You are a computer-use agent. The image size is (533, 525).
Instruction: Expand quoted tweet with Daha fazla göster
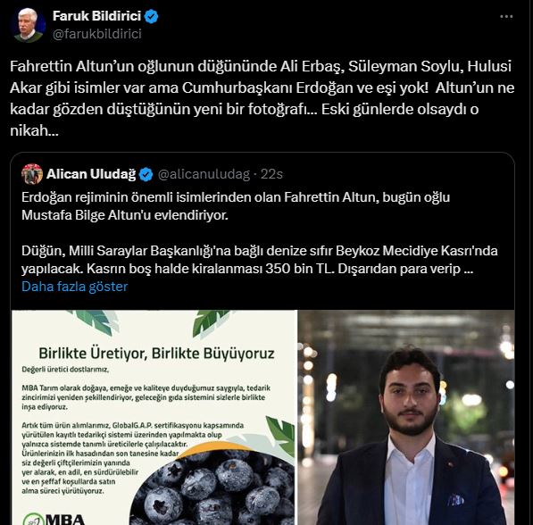tap(74, 287)
